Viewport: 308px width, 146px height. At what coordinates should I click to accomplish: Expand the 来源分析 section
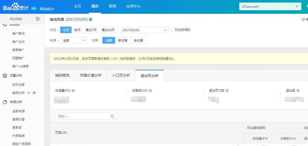(16, 102)
